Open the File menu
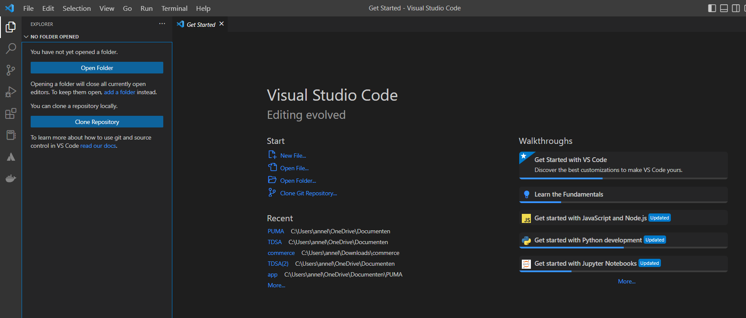This screenshot has width=746, height=318. (x=29, y=8)
